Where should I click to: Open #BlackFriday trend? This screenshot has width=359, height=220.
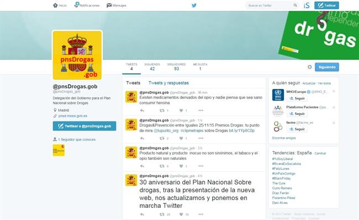coord(281,179)
